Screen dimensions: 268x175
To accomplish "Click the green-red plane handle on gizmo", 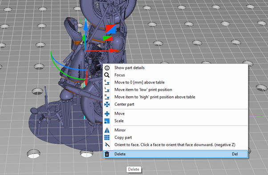I will tap(108, 38).
